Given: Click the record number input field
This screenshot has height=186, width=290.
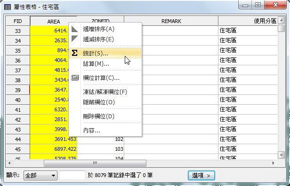Looking at the screenshot, I should click(x=72, y=175).
